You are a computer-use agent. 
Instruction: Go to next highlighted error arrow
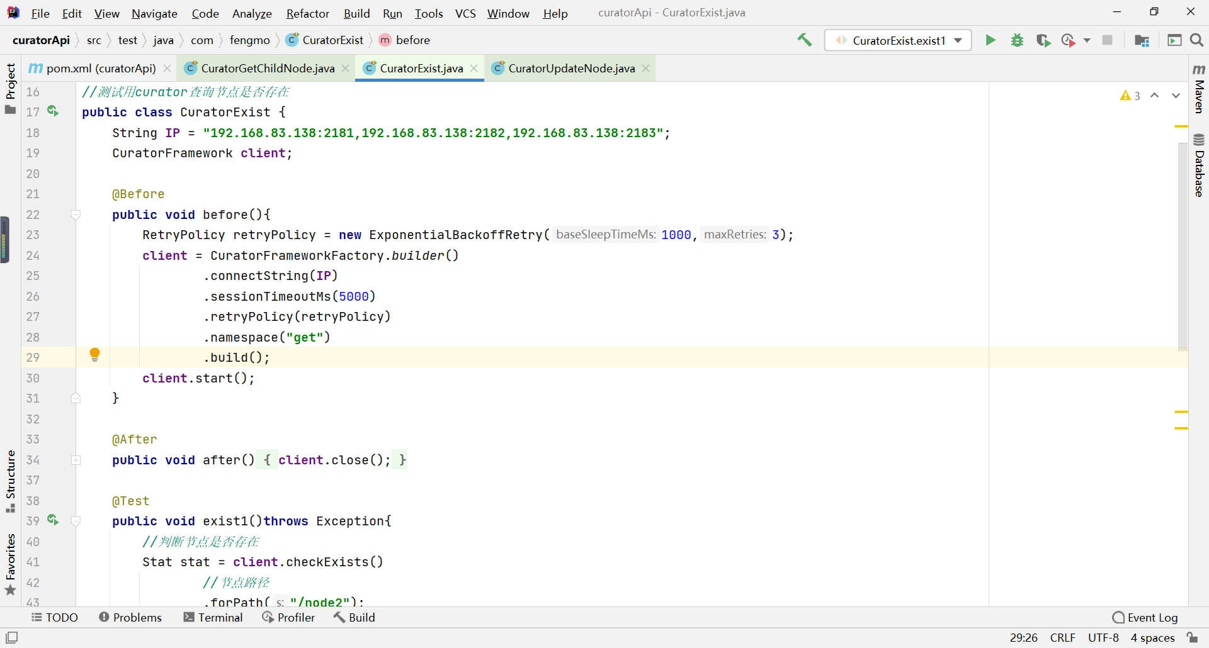(1176, 96)
